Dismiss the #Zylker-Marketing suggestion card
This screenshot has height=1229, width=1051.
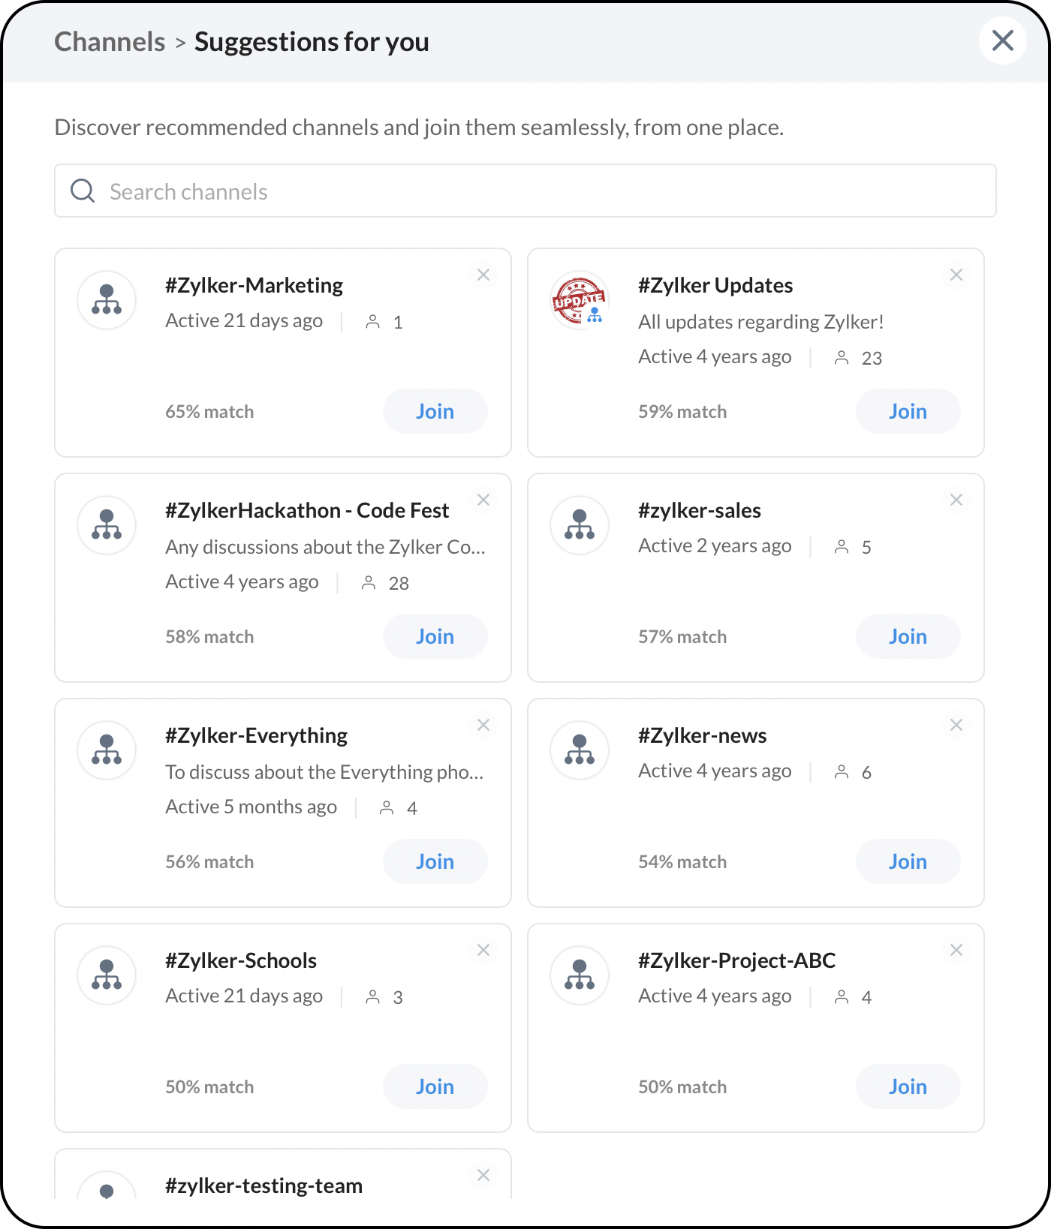pos(483,275)
